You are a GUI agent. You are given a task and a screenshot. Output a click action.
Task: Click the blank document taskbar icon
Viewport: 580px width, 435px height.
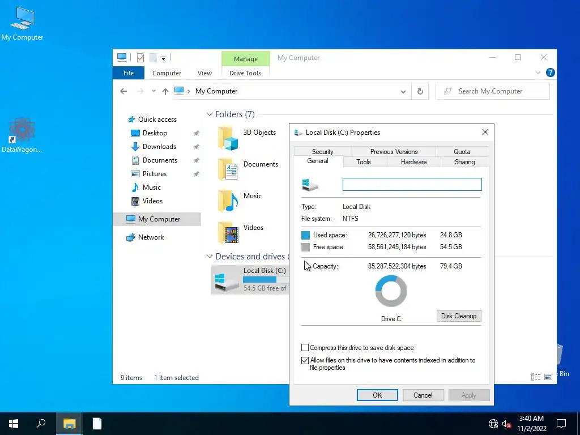[x=97, y=424]
